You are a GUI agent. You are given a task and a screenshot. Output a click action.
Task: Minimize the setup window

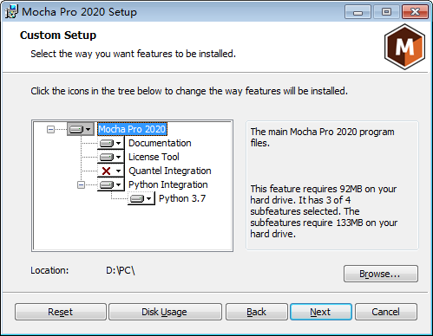pyautogui.click(x=358, y=12)
